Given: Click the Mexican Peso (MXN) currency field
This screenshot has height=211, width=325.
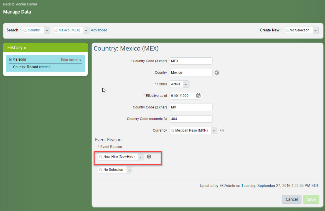Looking at the screenshot, I should (x=193, y=130).
